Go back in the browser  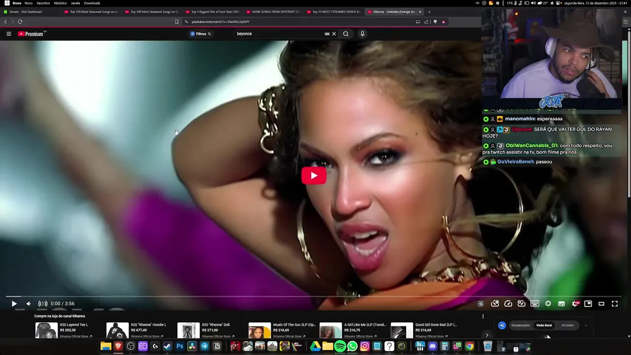click(5, 22)
